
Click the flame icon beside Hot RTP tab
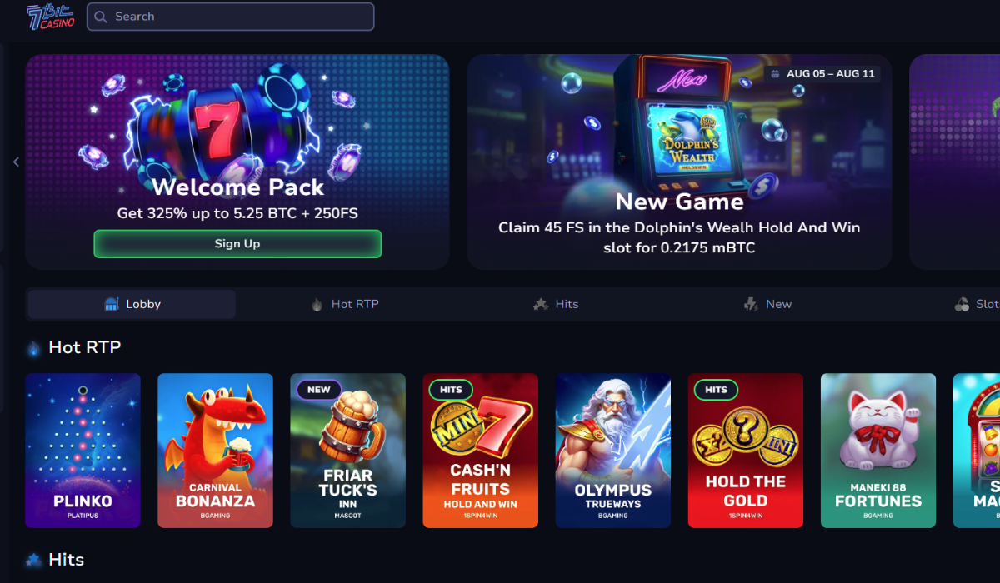(317, 304)
